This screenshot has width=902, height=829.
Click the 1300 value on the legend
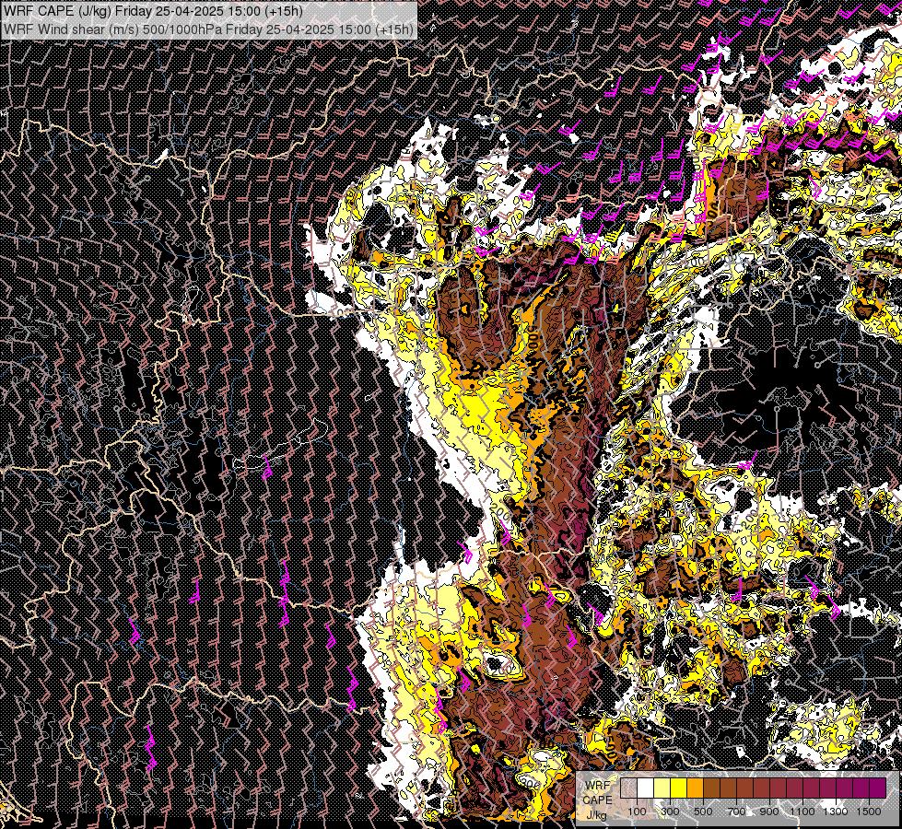pyautogui.click(x=836, y=811)
